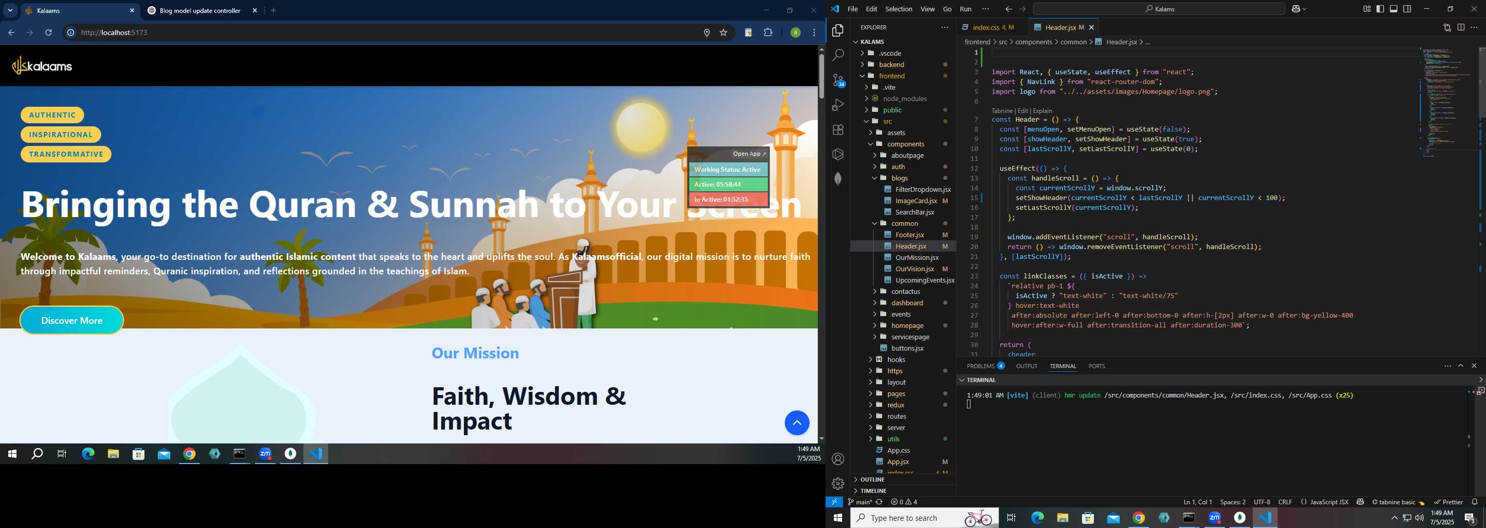Open the Copilot chat icon in the title bar
Image resolution: width=1486 pixels, height=528 pixels.
1296,9
